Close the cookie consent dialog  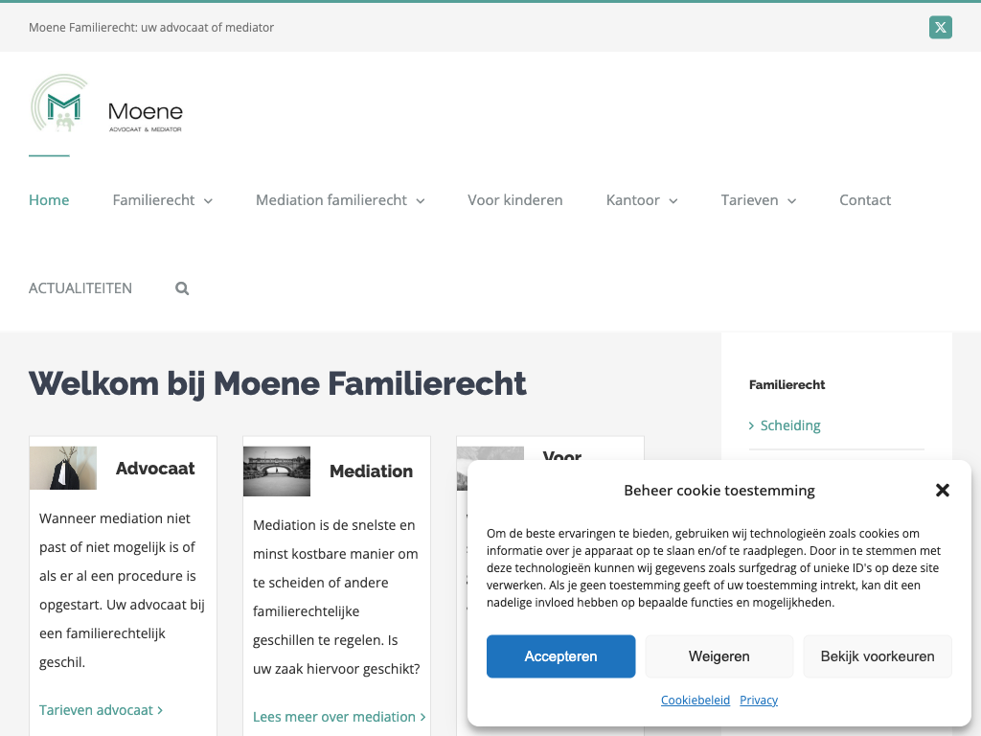click(x=942, y=491)
